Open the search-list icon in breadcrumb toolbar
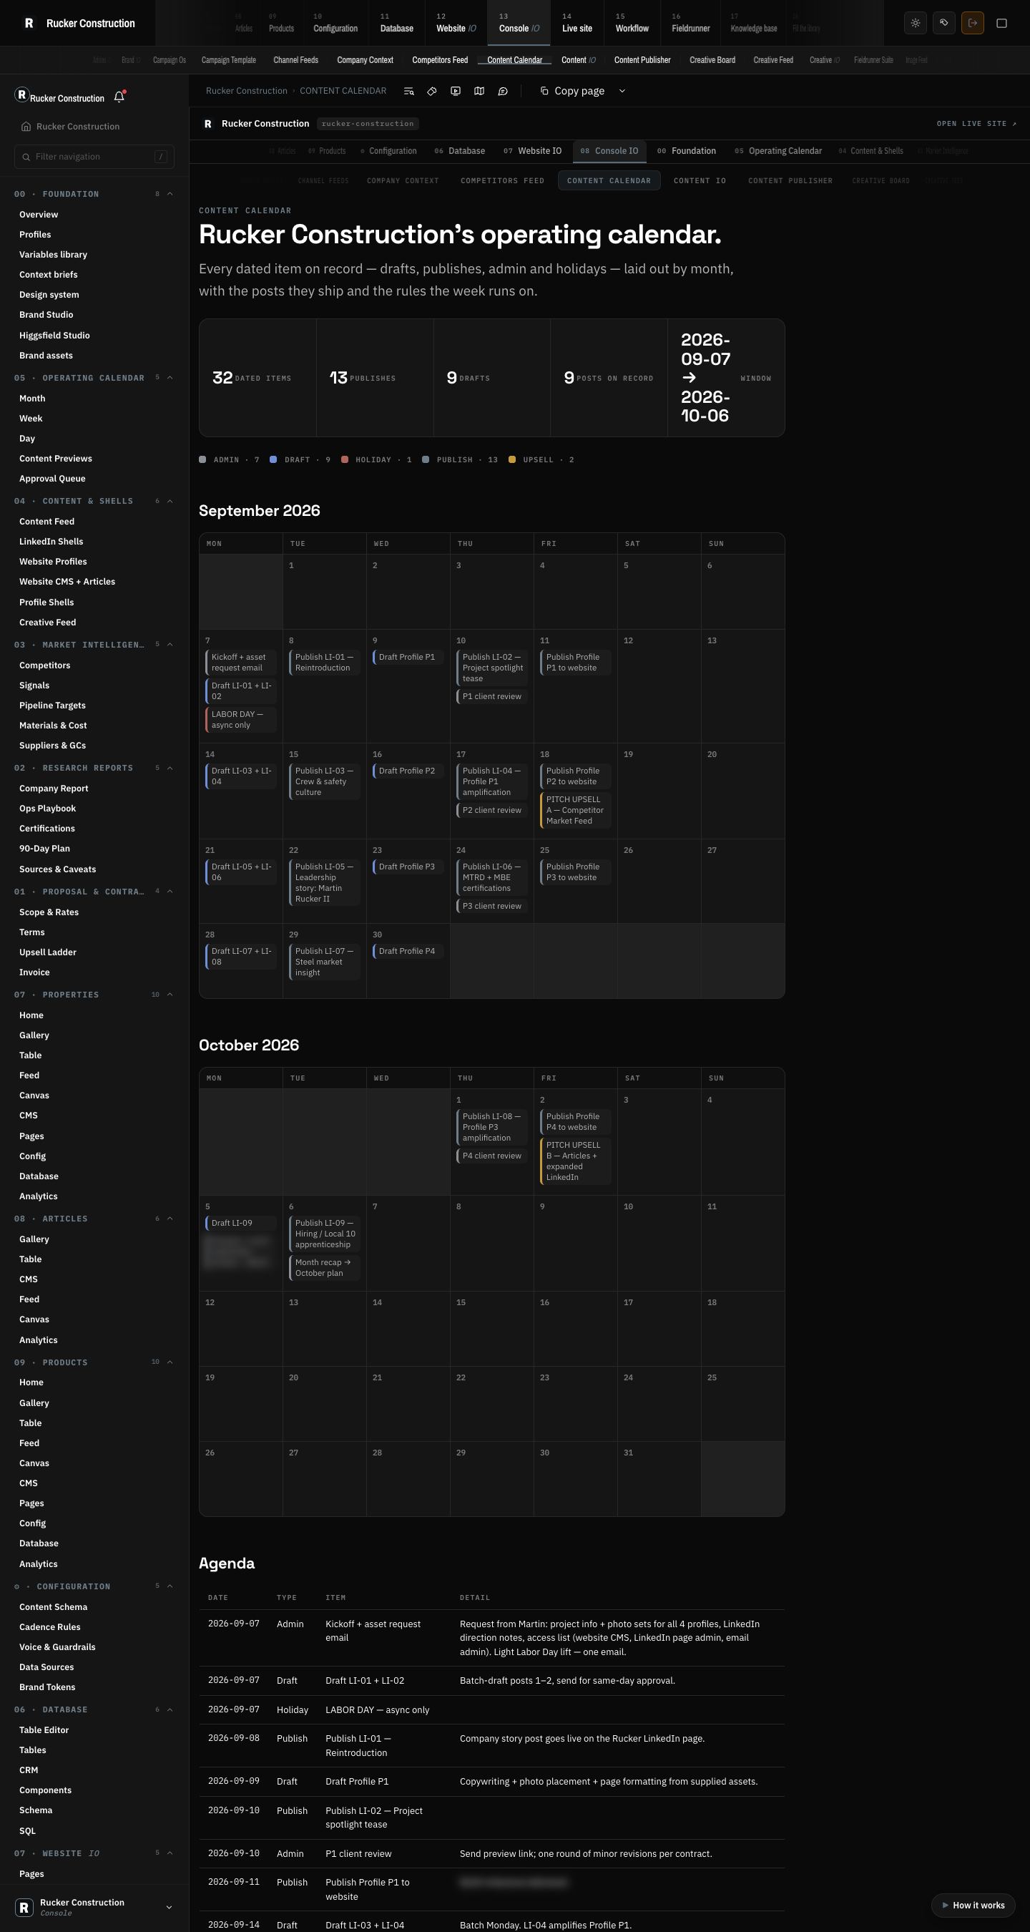1030x1932 pixels. pyautogui.click(x=408, y=91)
